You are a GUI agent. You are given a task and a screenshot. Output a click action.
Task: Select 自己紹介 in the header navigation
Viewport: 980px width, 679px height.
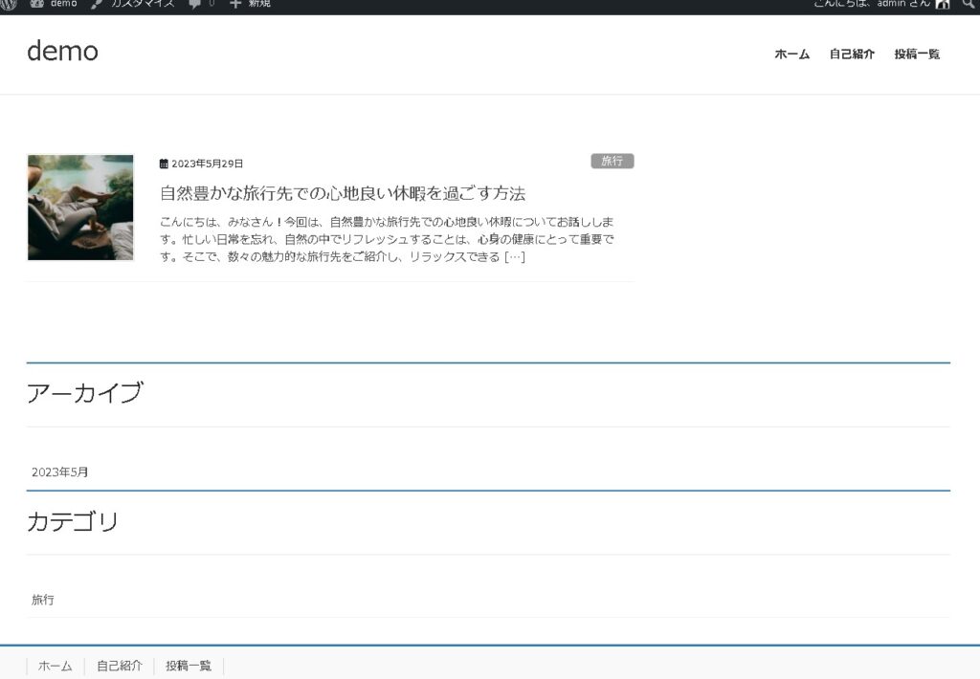pyautogui.click(x=853, y=55)
